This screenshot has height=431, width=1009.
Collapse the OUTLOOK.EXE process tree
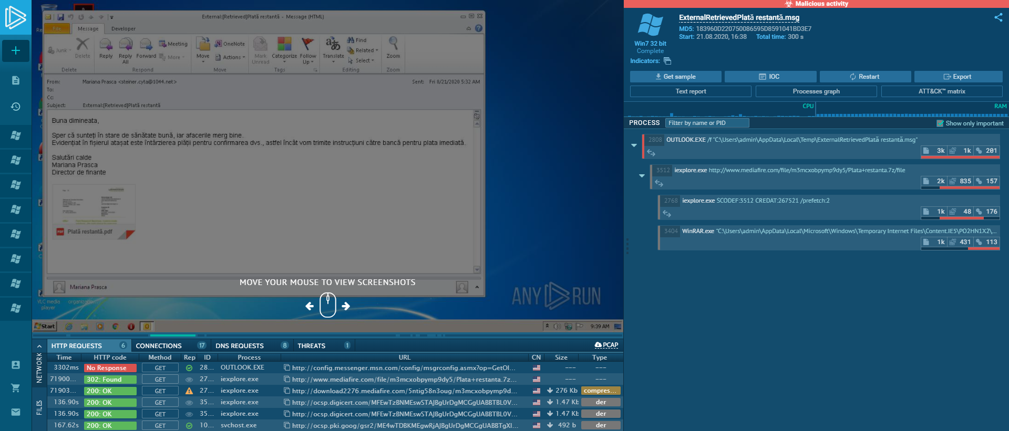(634, 145)
